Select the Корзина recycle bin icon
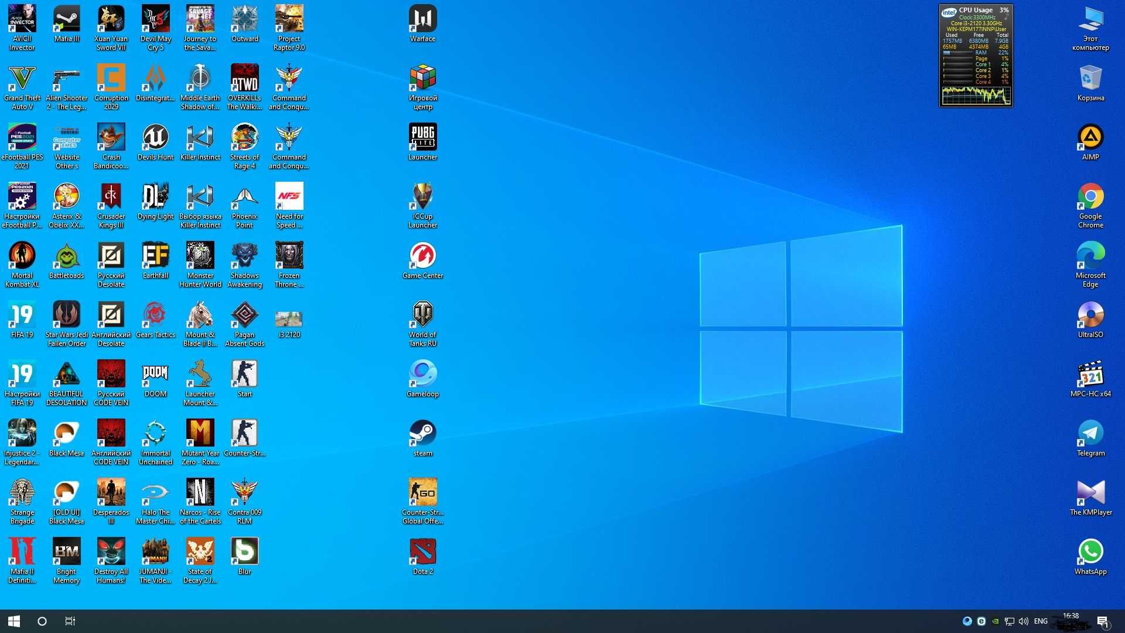Viewport: 1125px width, 633px height. tap(1091, 83)
